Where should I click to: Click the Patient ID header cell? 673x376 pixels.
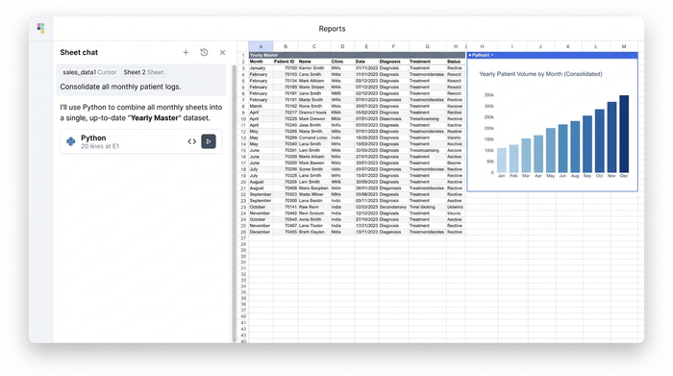(285, 62)
